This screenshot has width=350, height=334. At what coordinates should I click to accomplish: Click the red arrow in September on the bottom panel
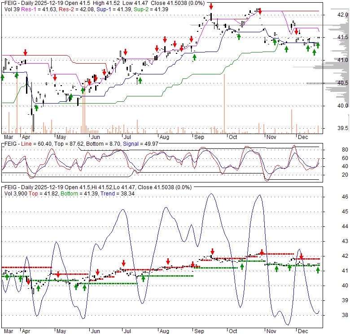pyautogui.click(x=212, y=252)
